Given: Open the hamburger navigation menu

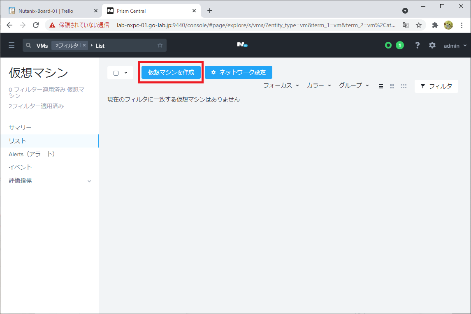Looking at the screenshot, I should point(12,45).
